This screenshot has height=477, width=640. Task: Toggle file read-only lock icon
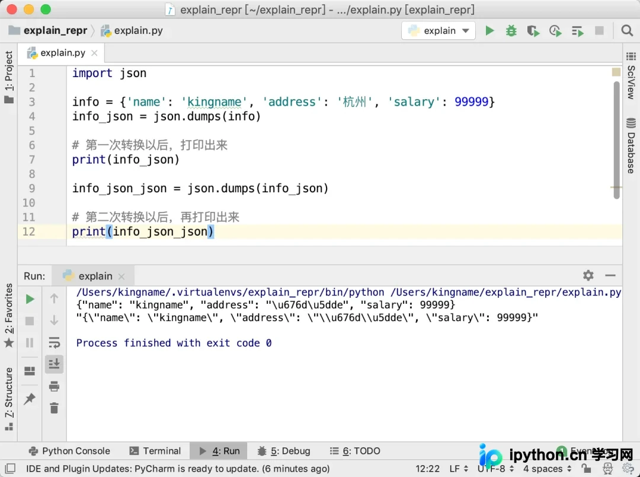(x=586, y=469)
